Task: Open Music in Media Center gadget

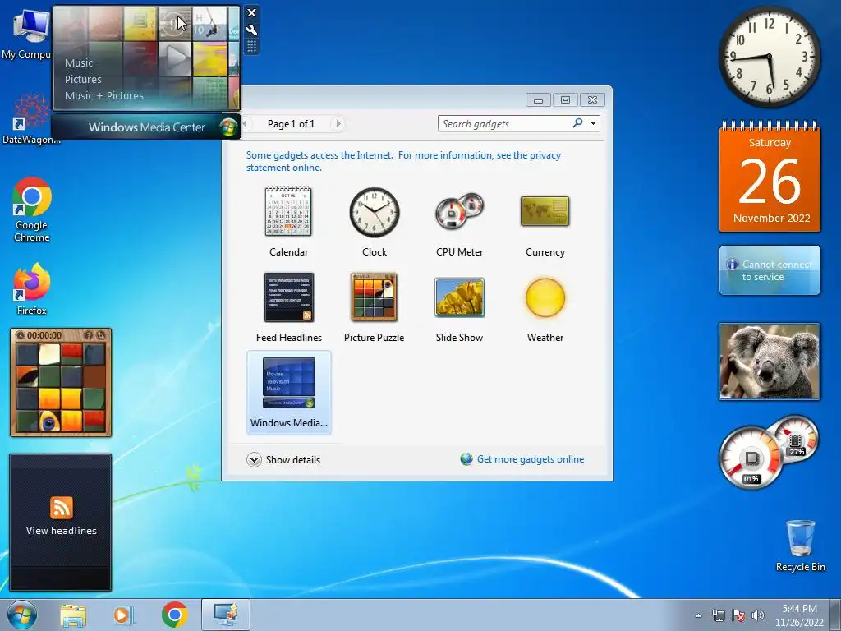Action: 79,62
